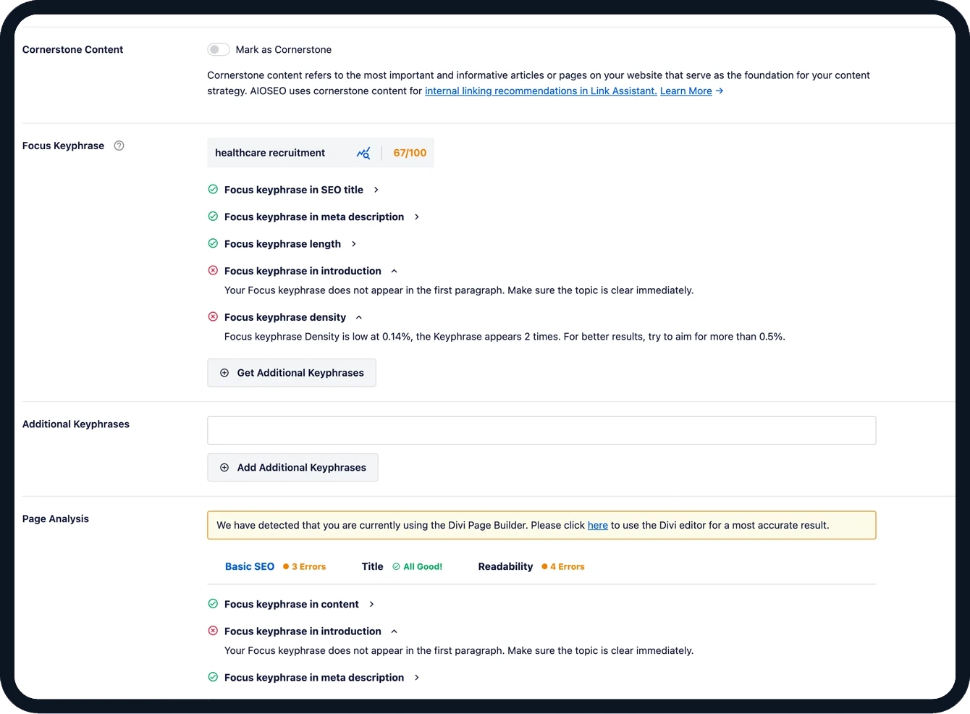Click the 'here' link for Divi editor

[x=598, y=525]
